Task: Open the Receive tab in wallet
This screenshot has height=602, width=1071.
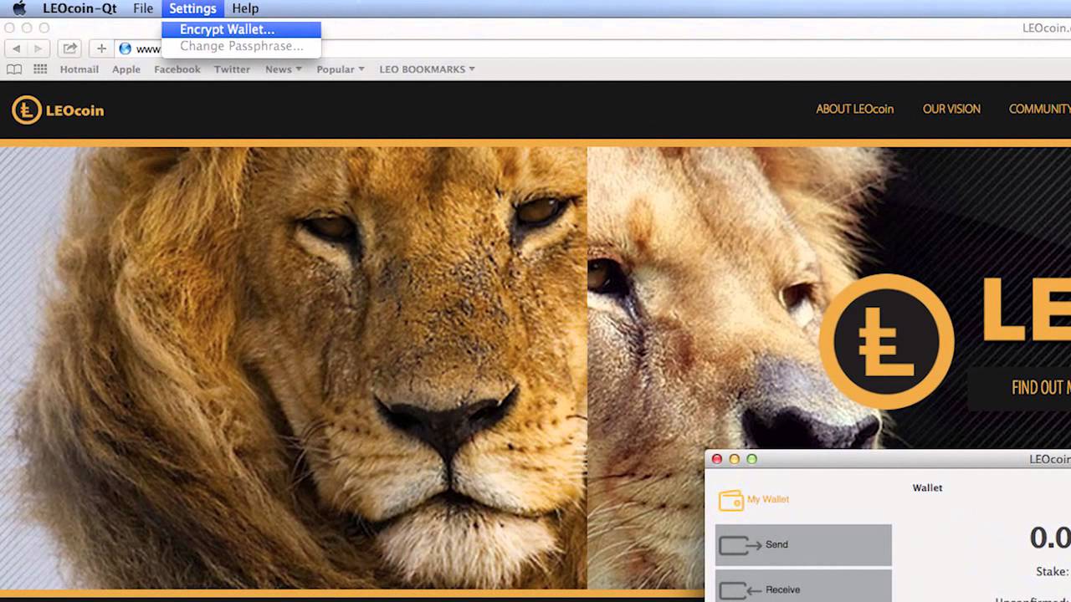Action: [x=803, y=586]
